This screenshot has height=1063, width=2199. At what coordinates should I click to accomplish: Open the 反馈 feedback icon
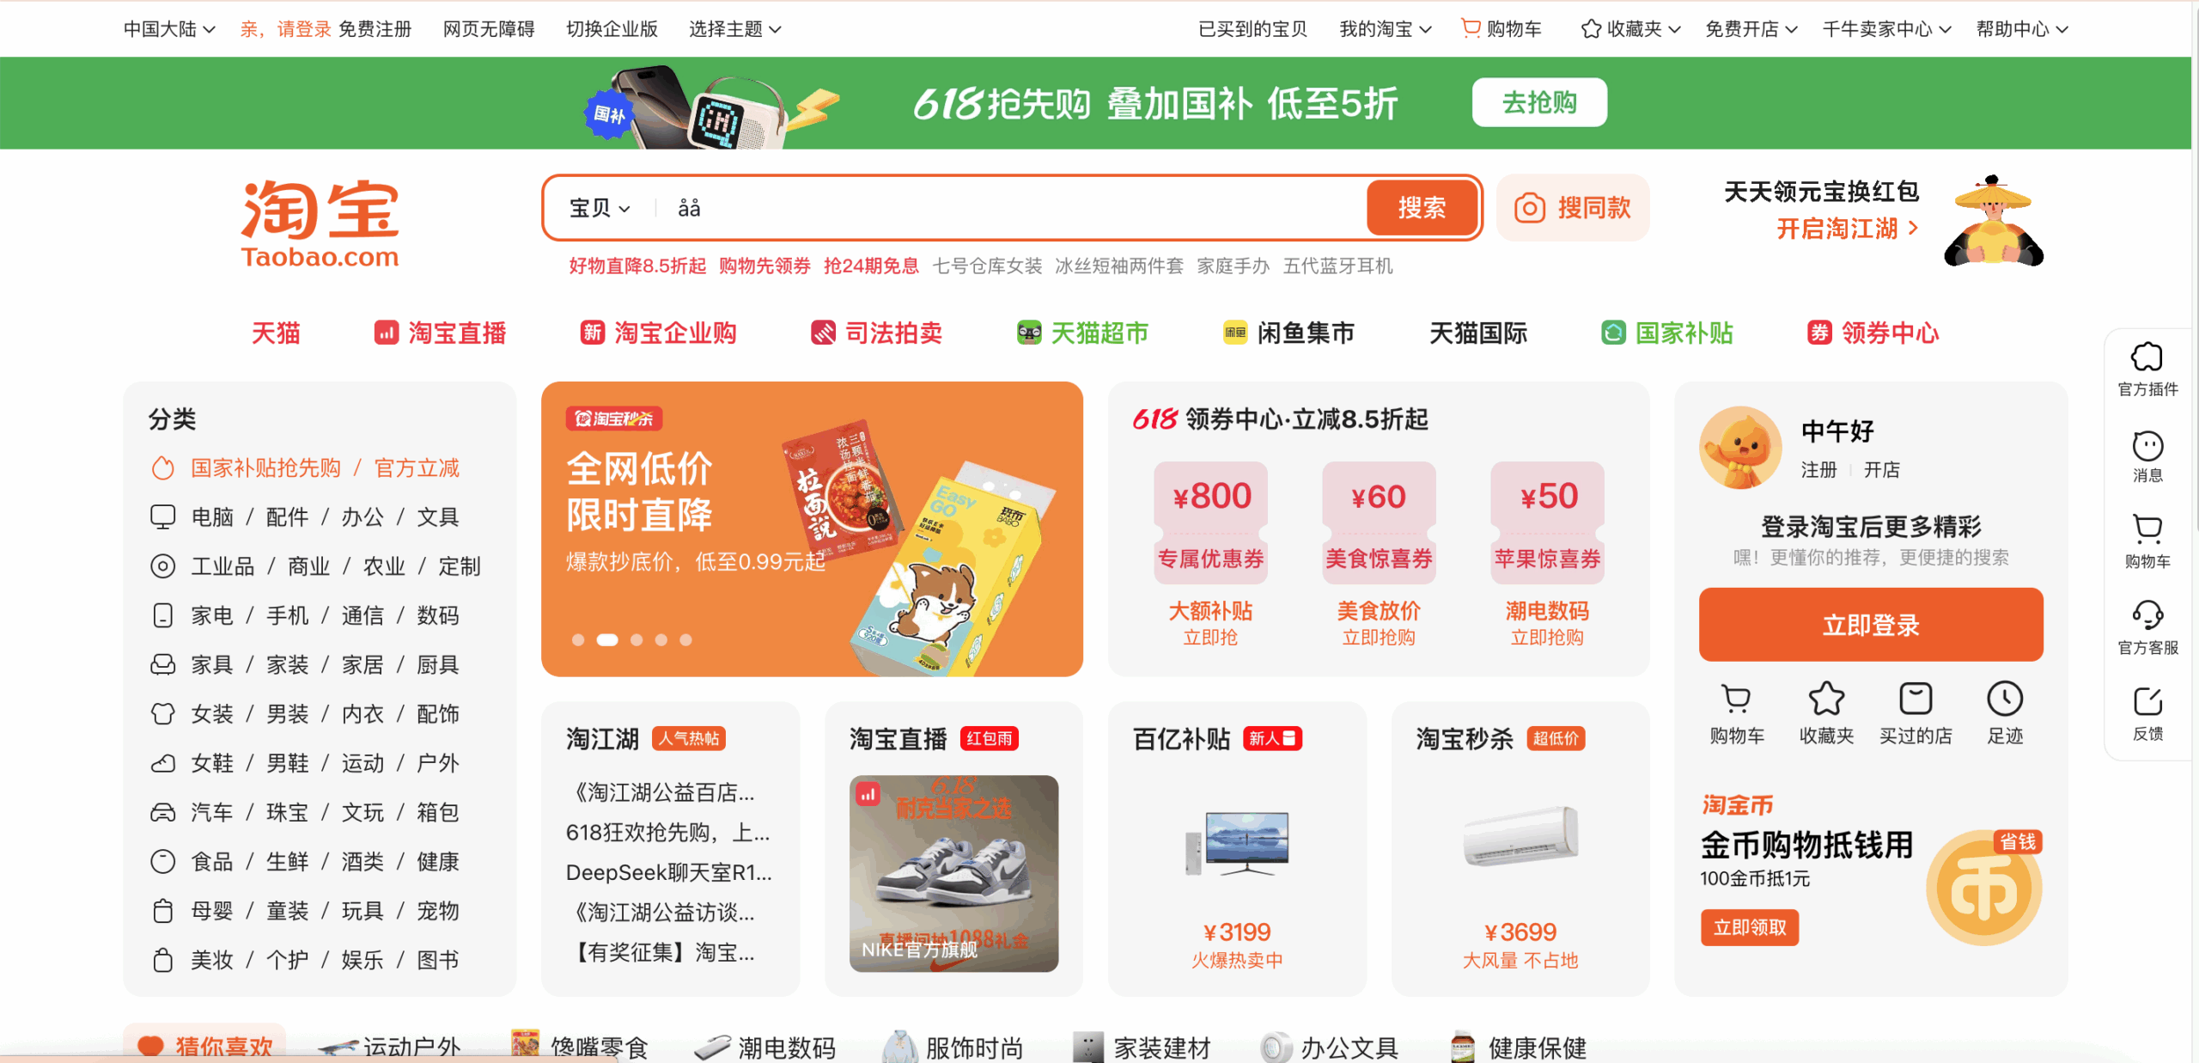(2147, 702)
